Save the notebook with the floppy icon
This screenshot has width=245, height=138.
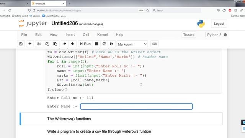point(21,44)
